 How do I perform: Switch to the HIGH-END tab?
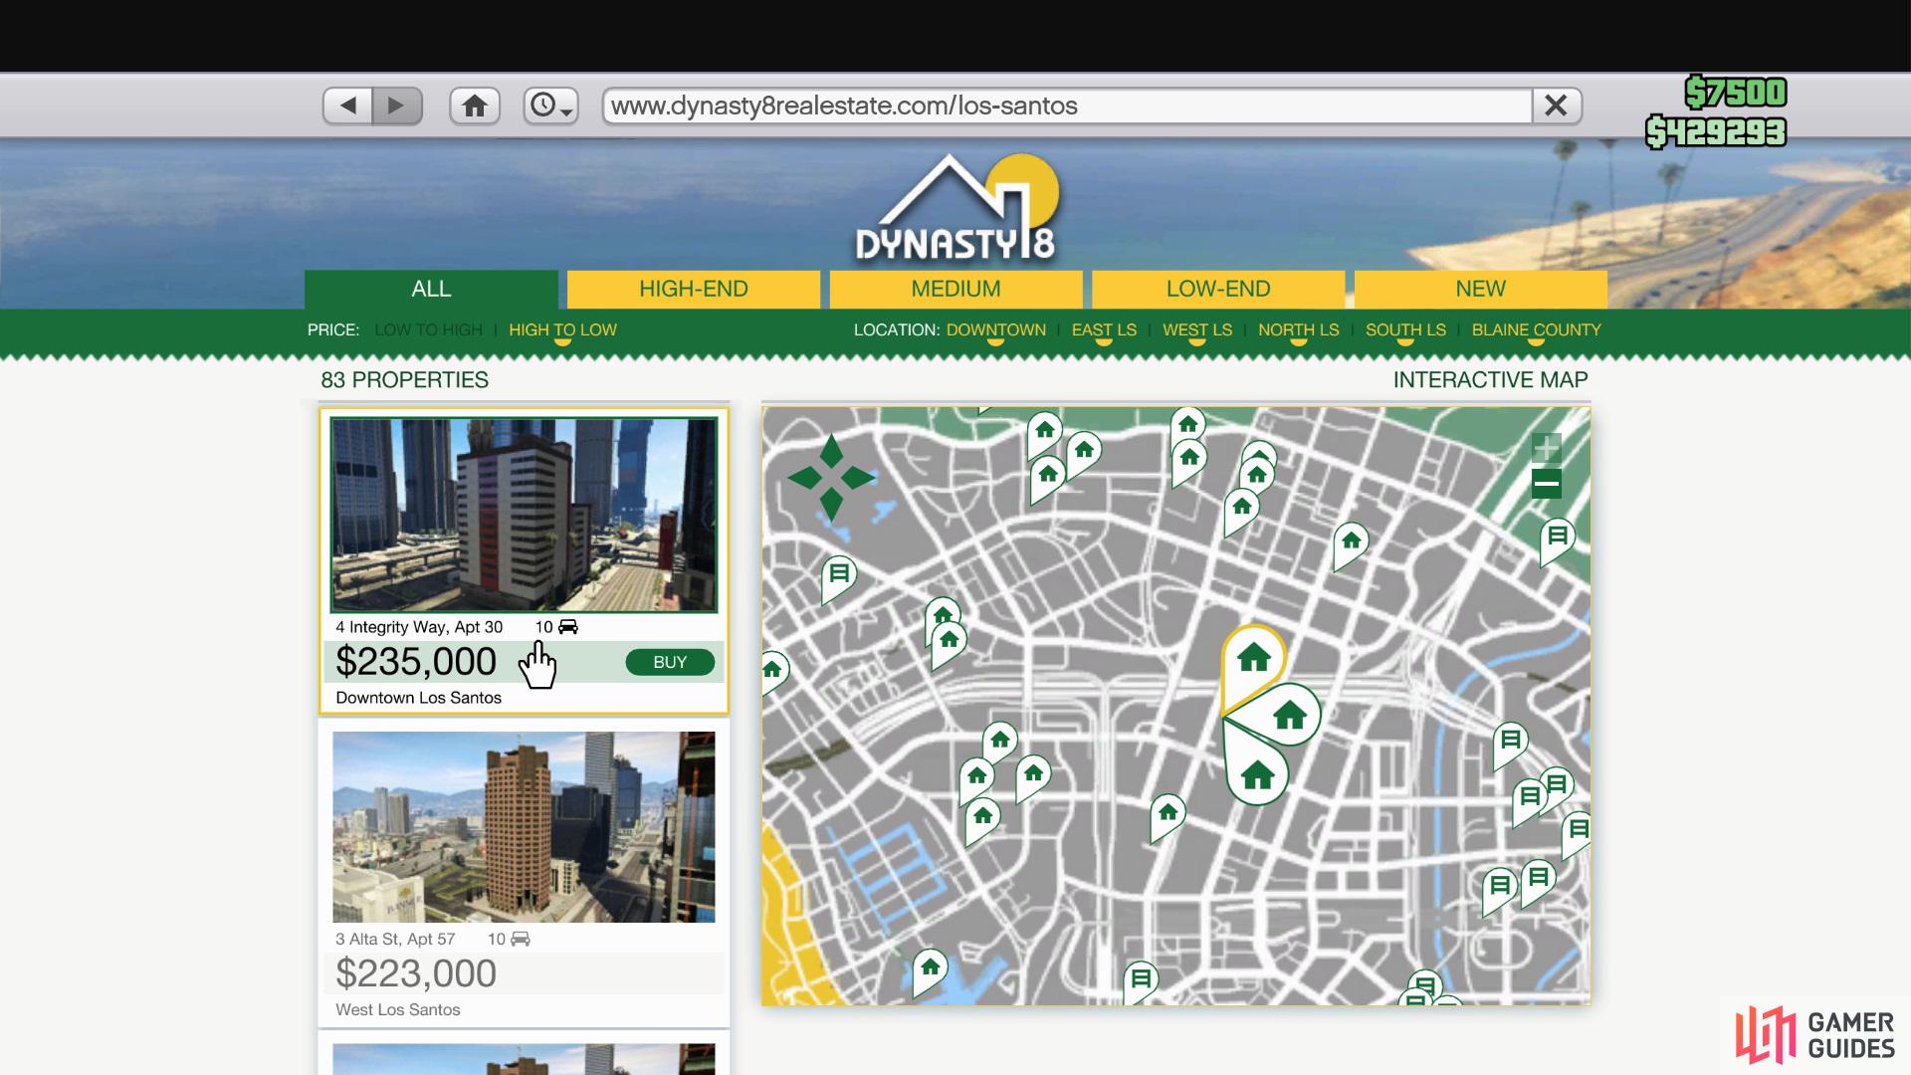point(694,289)
